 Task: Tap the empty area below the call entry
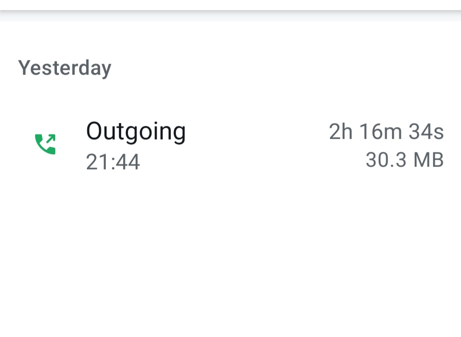[230, 257]
